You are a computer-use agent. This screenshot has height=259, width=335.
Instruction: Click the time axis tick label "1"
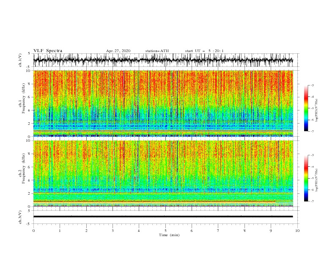click(60, 231)
